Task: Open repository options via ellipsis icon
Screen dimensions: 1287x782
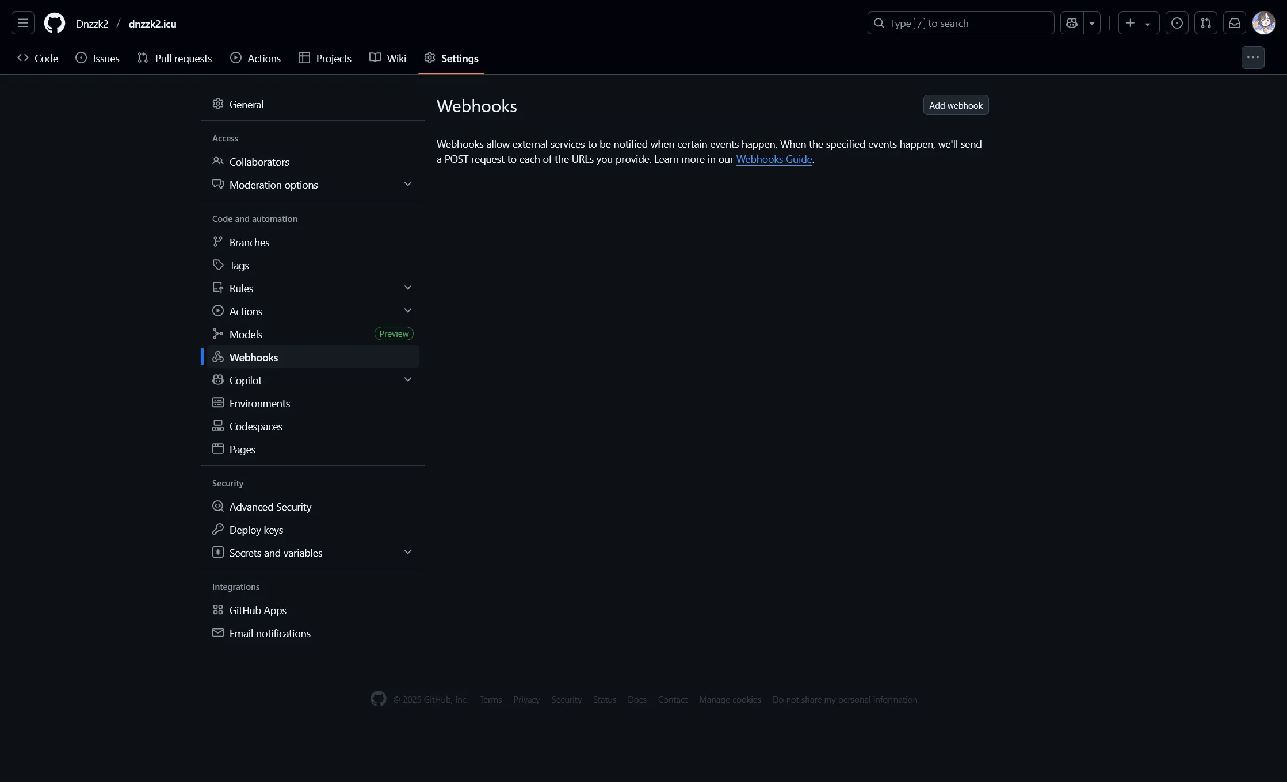Action: (x=1253, y=57)
